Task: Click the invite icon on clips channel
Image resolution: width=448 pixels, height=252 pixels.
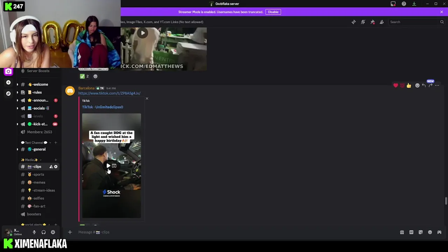Action: coord(51,167)
